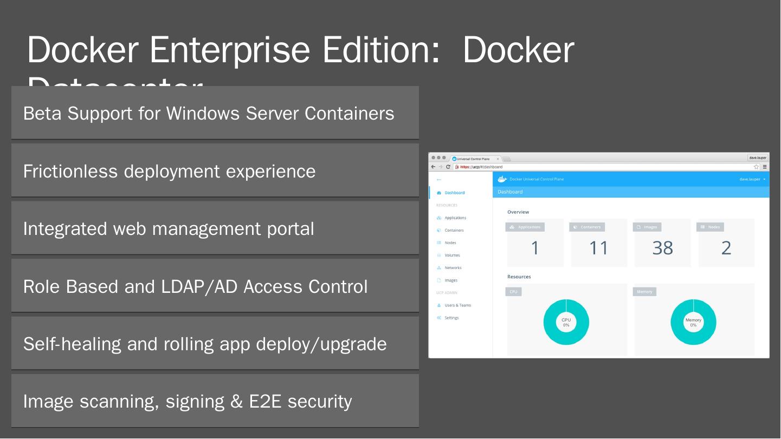Viewport: 781px width, 439px height.
Task: Navigate to Nodes in the sidebar
Action: [x=450, y=243]
